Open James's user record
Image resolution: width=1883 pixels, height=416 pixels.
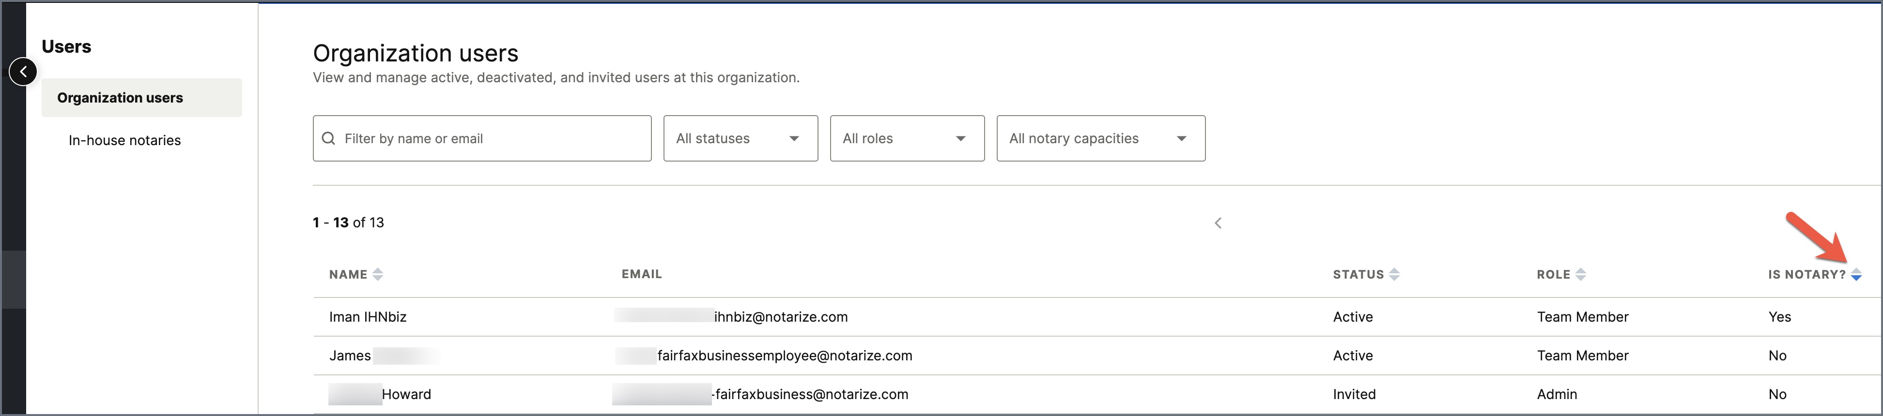click(x=350, y=356)
